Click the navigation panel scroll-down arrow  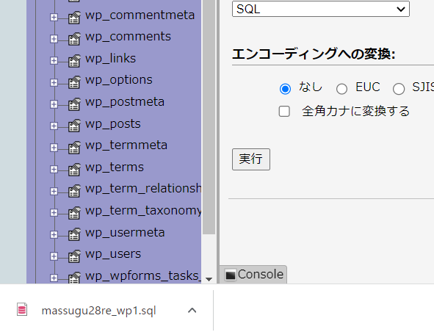click(209, 279)
